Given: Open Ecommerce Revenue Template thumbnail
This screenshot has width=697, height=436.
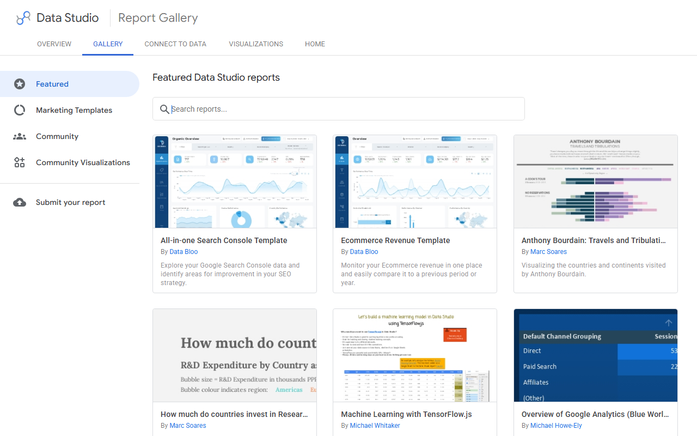Looking at the screenshot, I should click(x=415, y=181).
